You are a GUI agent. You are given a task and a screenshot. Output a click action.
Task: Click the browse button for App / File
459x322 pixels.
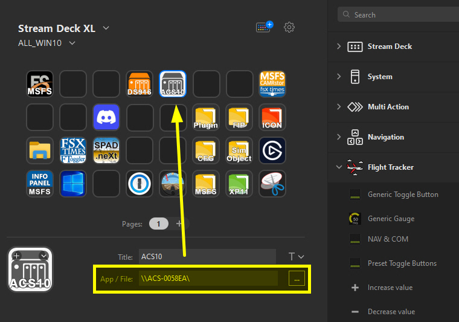(x=297, y=279)
